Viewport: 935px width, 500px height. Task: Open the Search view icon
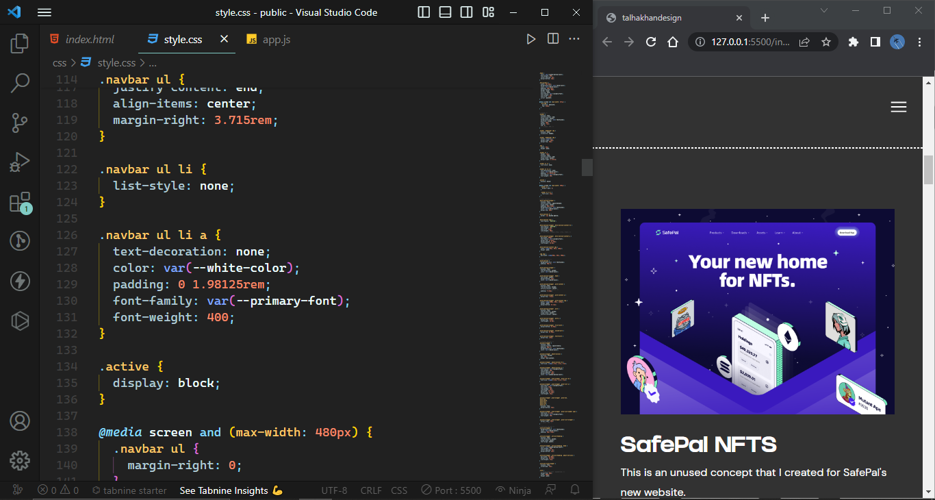pos(20,84)
